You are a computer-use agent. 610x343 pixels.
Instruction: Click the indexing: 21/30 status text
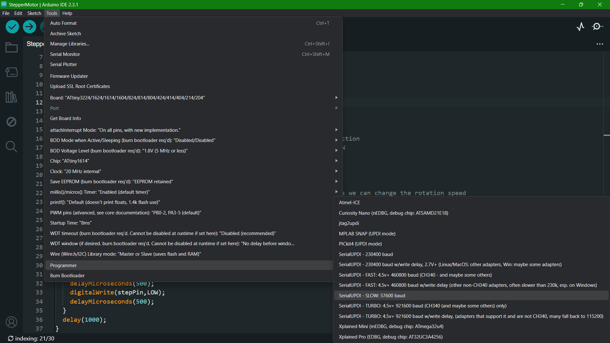35,339
